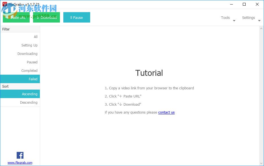Open the Tools dropdown menu
264x166 pixels.
coord(225,18)
